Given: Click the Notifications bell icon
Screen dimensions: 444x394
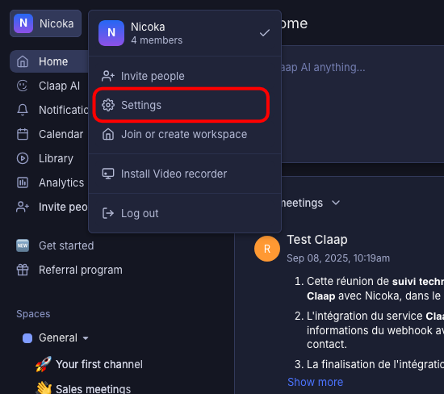Looking at the screenshot, I should (x=23, y=110).
